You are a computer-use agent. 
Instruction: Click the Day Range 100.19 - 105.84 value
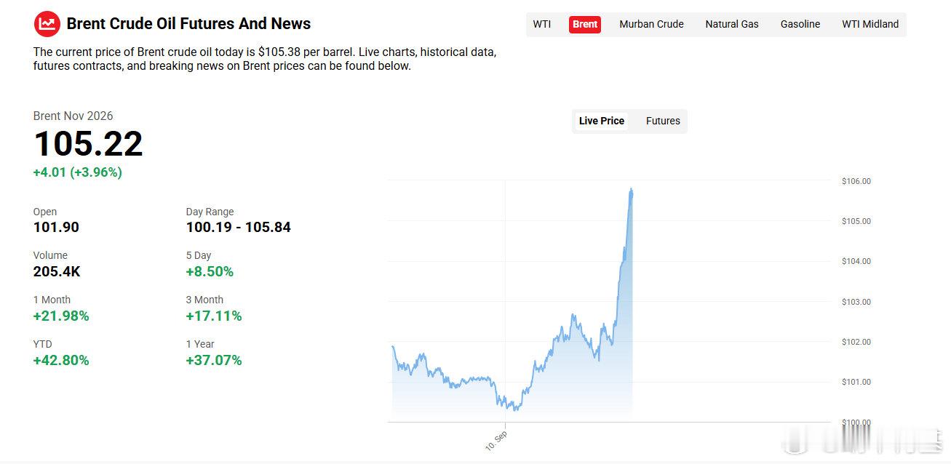pos(238,227)
